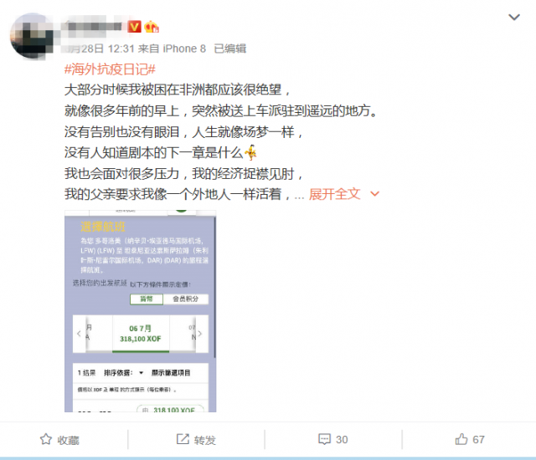Open comments via speech bubble icon

[324, 439]
